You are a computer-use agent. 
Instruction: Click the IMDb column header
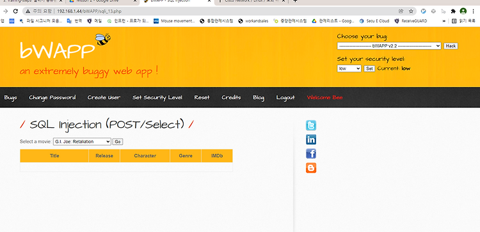[x=217, y=155]
